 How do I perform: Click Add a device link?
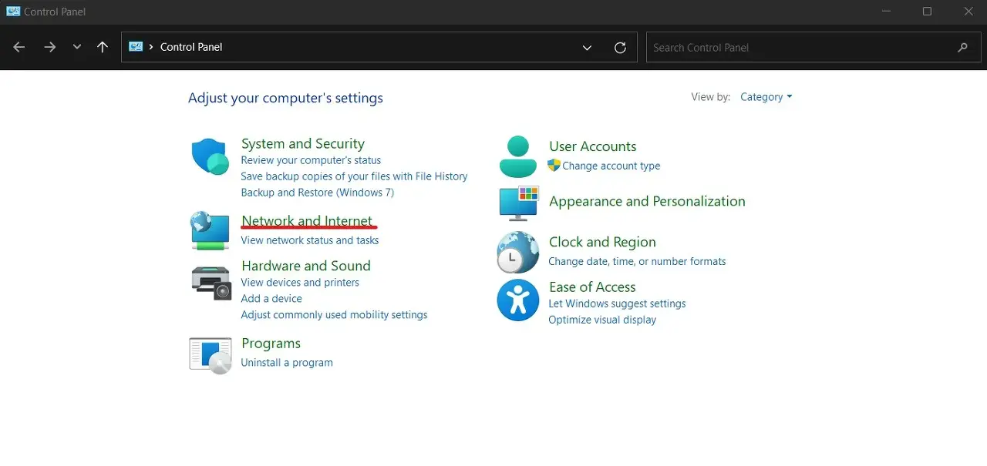271,299
